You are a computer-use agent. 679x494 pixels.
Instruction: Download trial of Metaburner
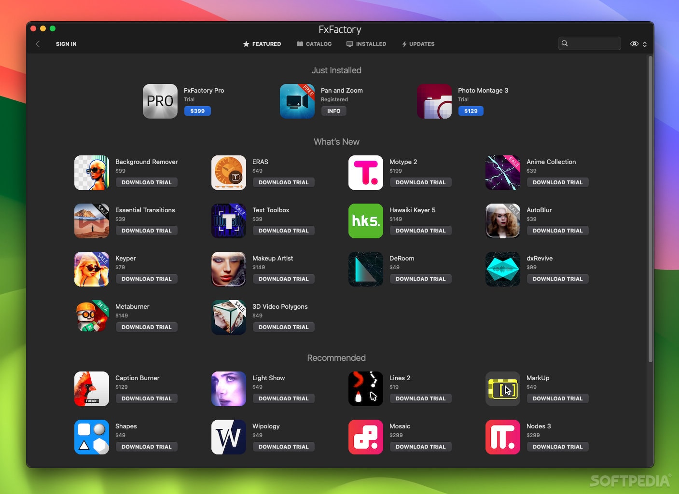[147, 327]
